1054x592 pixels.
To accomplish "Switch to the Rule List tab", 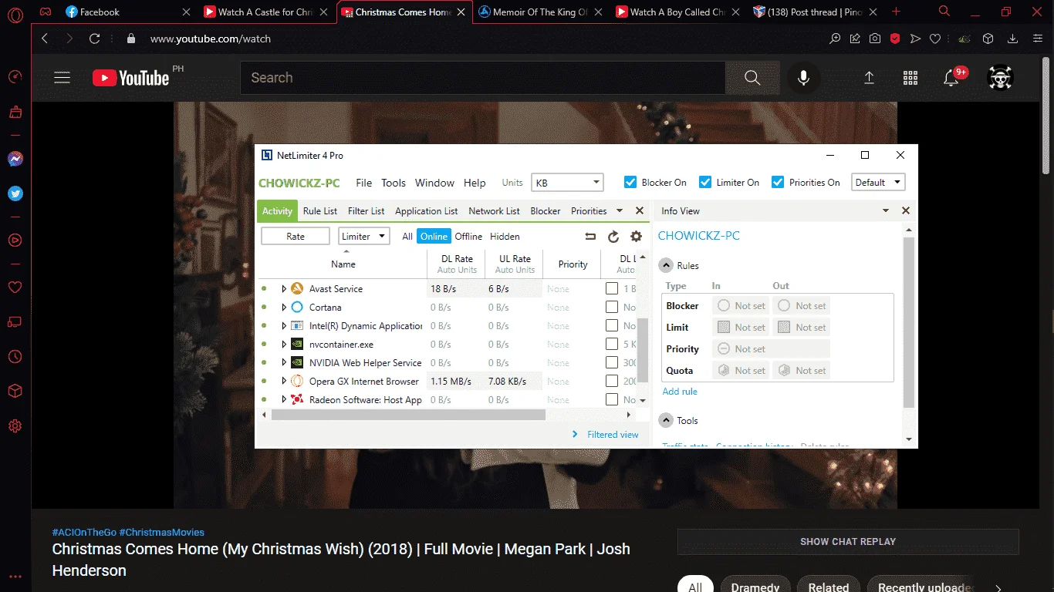I will pos(320,211).
